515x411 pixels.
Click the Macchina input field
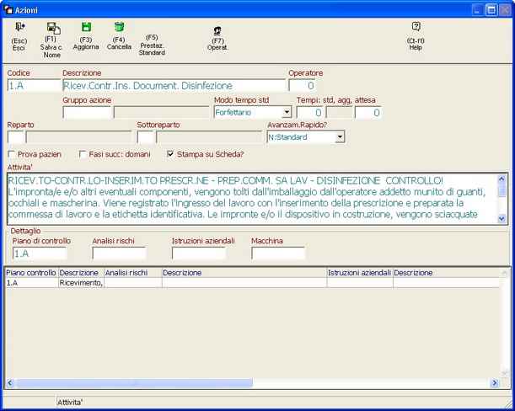click(x=278, y=254)
